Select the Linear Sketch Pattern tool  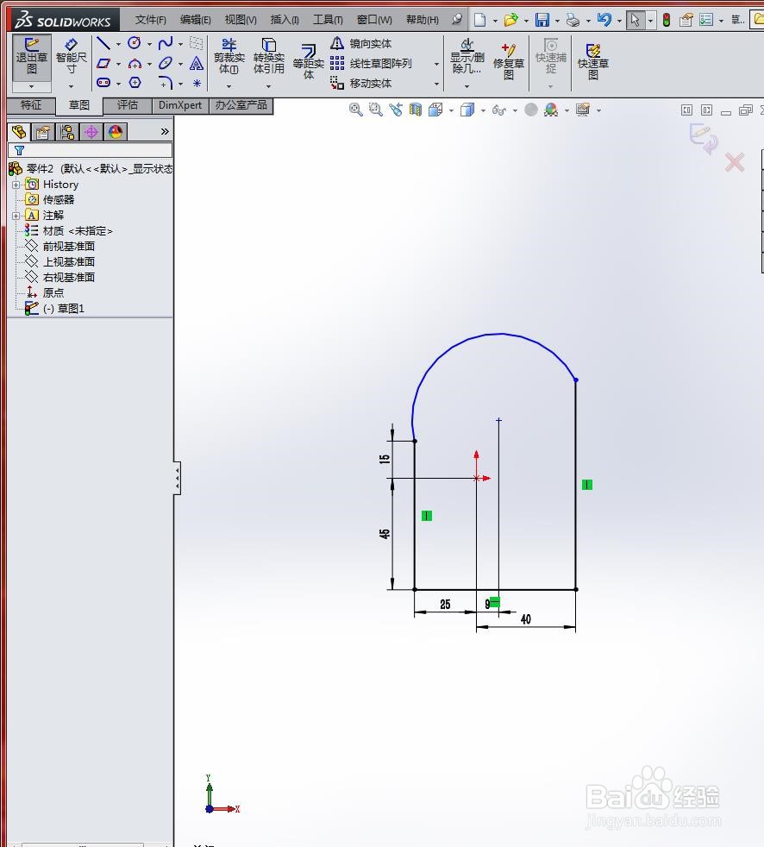tap(369, 62)
